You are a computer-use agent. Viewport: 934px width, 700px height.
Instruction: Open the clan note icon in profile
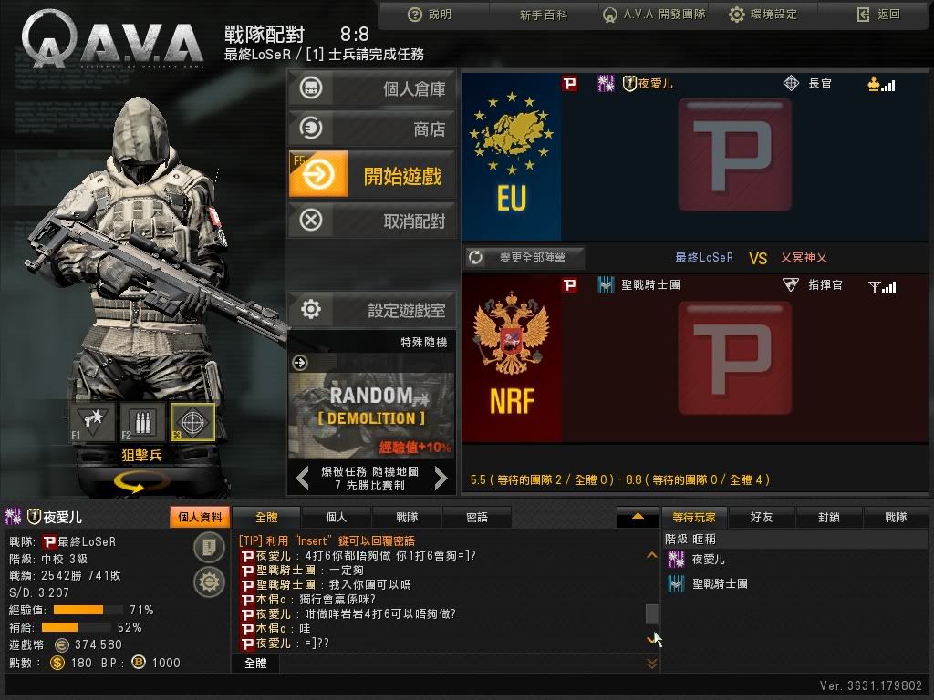[x=209, y=547]
